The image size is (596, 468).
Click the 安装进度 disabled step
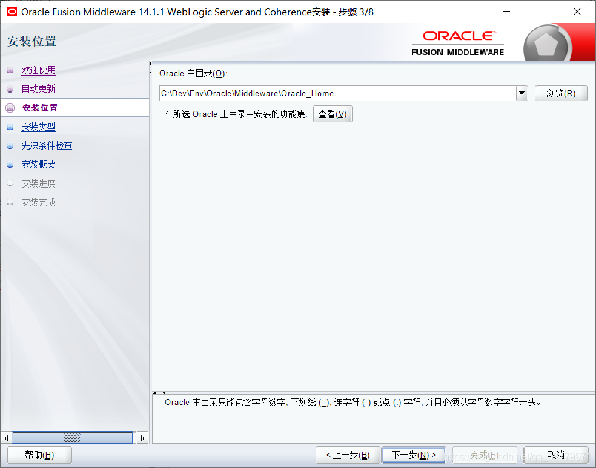(38, 183)
